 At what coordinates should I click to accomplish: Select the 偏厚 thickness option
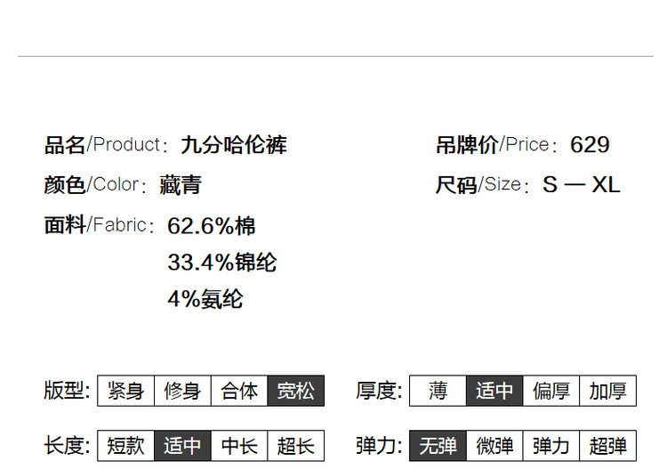click(551, 391)
